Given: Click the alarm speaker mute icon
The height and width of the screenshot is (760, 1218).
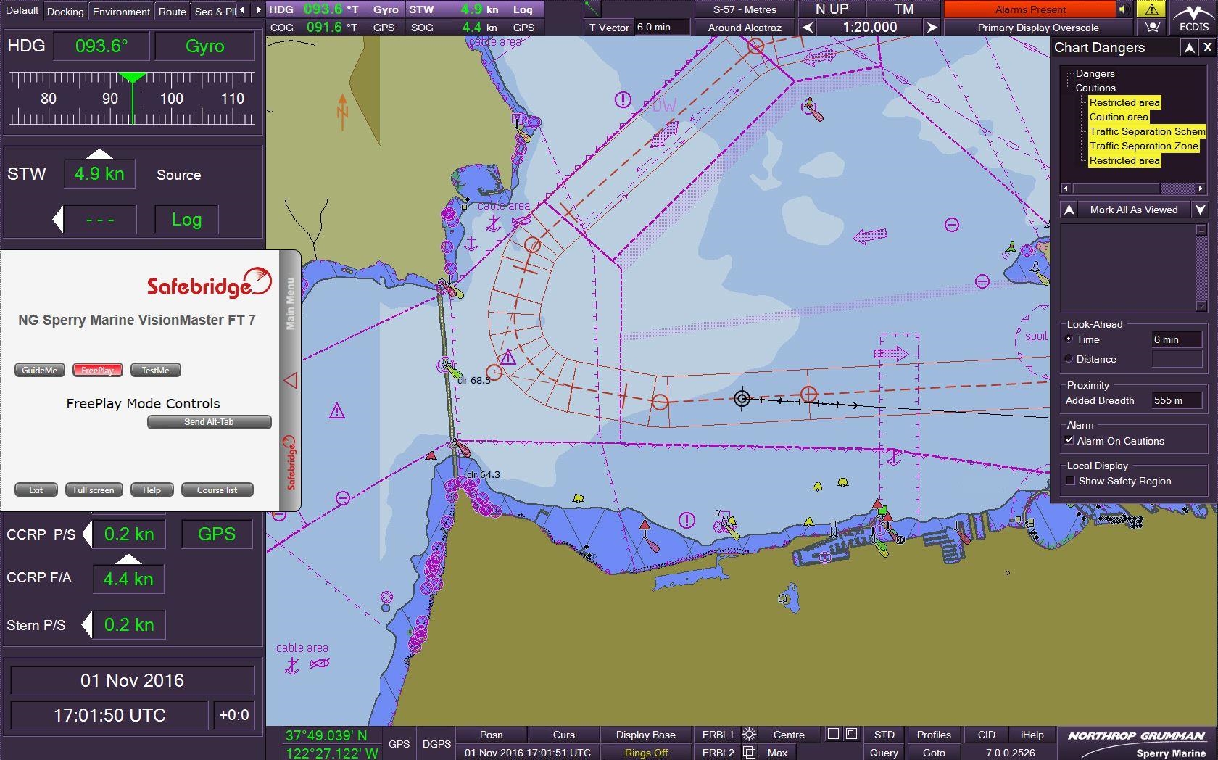Looking at the screenshot, I should 1124,9.
